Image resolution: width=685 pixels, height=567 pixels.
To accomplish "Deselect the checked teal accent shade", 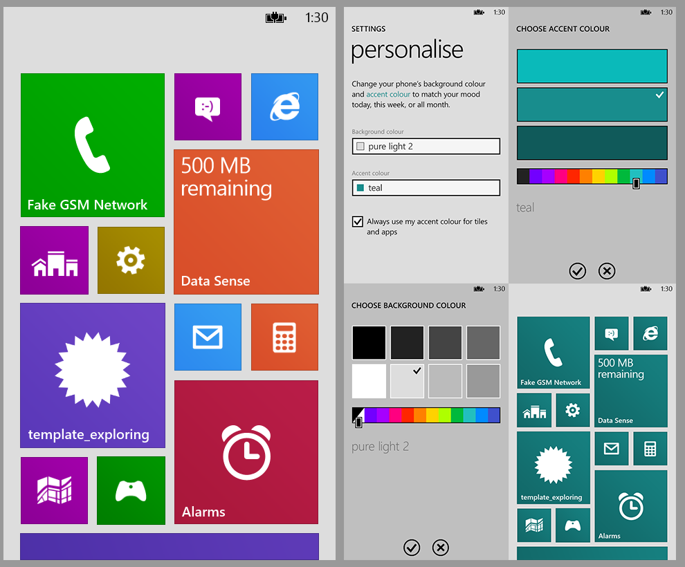I will click(x=592, y=104).
